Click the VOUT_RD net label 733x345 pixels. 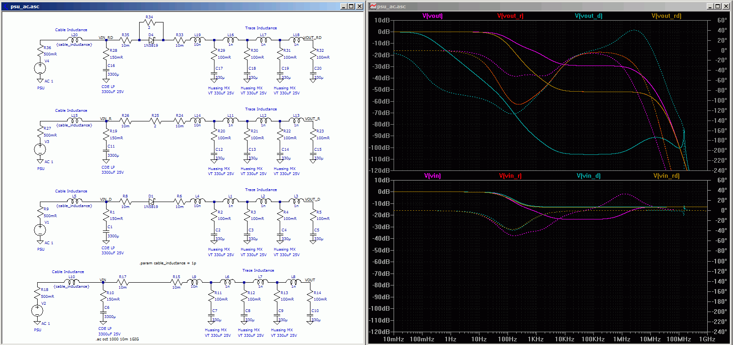[313, 38]
